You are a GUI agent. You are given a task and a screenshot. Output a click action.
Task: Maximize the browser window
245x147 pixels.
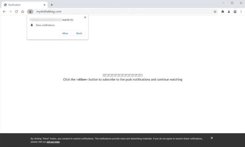232,3
